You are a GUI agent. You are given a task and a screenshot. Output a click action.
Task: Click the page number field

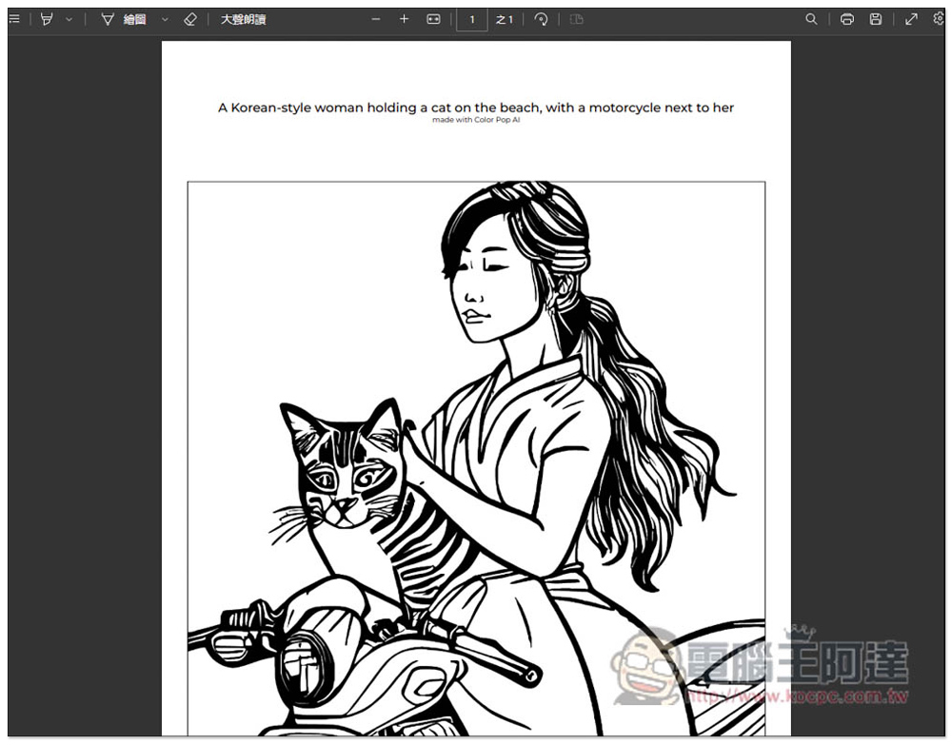tap(472, 19)
